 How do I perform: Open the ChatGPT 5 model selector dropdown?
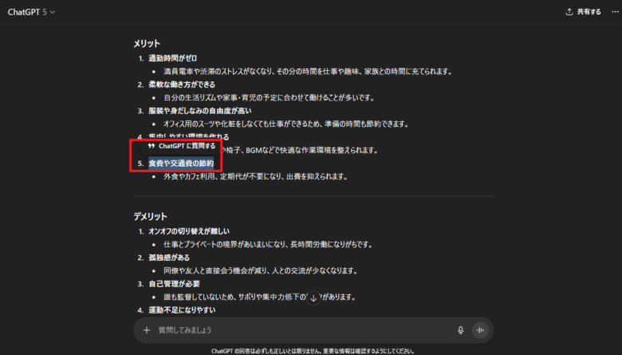pos(31,12)
